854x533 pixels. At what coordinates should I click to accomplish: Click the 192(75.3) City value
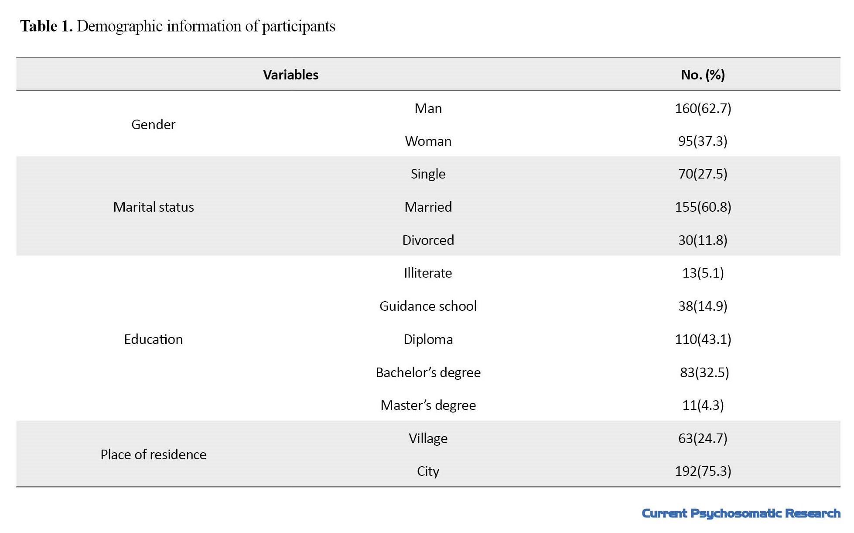tap(703, 471)
